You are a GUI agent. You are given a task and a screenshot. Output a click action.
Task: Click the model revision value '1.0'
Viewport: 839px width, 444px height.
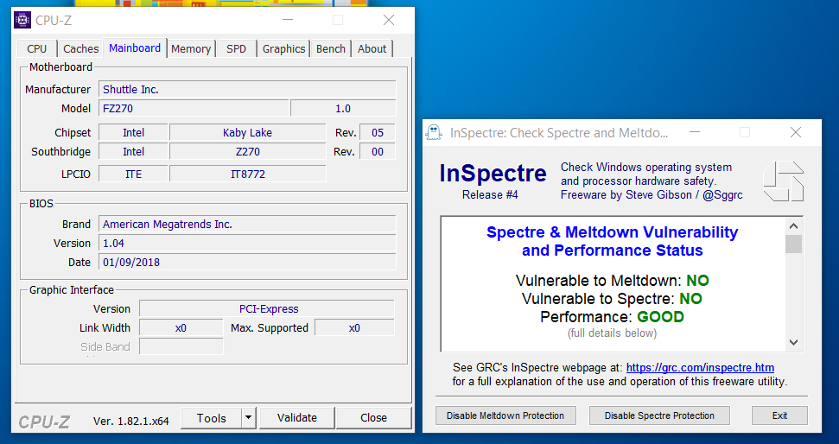coord(343,109)
